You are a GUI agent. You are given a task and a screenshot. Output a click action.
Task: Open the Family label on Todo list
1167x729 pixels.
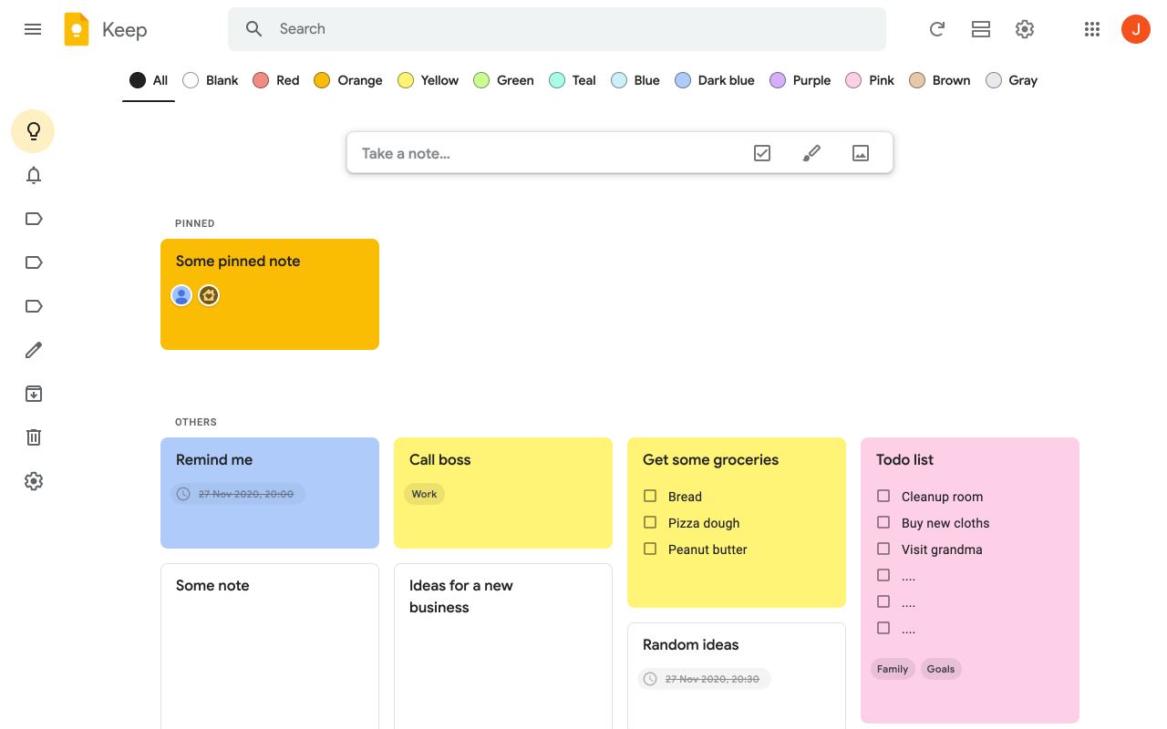click(x=892, y=668)
